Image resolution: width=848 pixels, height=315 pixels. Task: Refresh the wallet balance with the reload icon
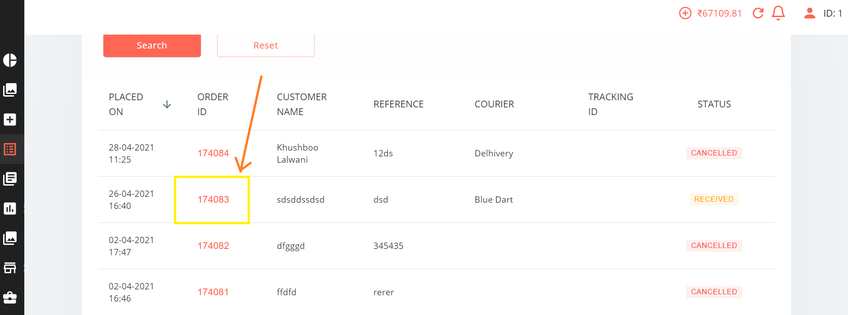tap(758, 13)
